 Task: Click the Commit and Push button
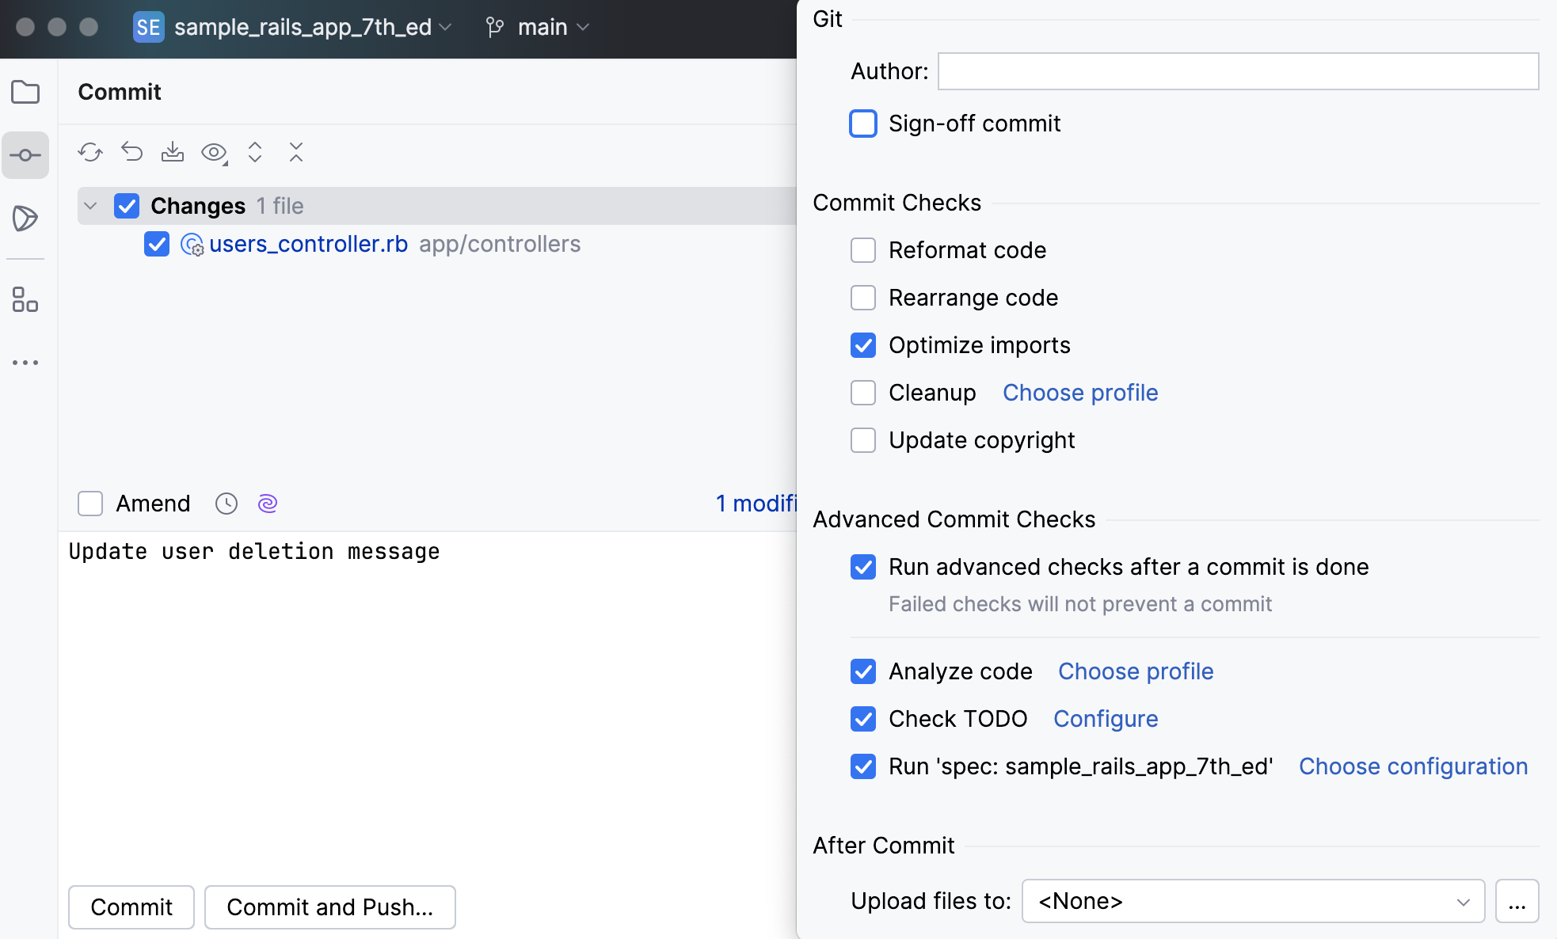[329, 907]
